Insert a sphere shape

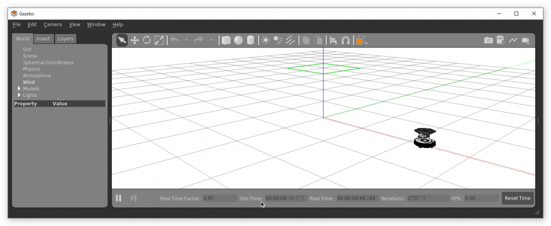pos(238,40)
